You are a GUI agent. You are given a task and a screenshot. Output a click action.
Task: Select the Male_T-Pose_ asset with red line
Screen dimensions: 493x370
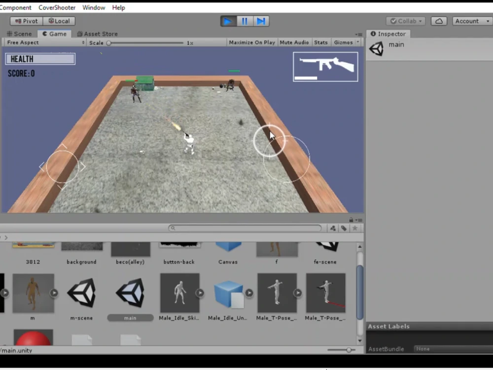[325, 293]
